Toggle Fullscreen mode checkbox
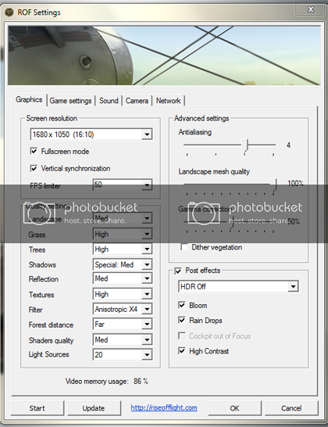This screenshot has width=328, height=427. pyautogui.click(x=34, y=151)
